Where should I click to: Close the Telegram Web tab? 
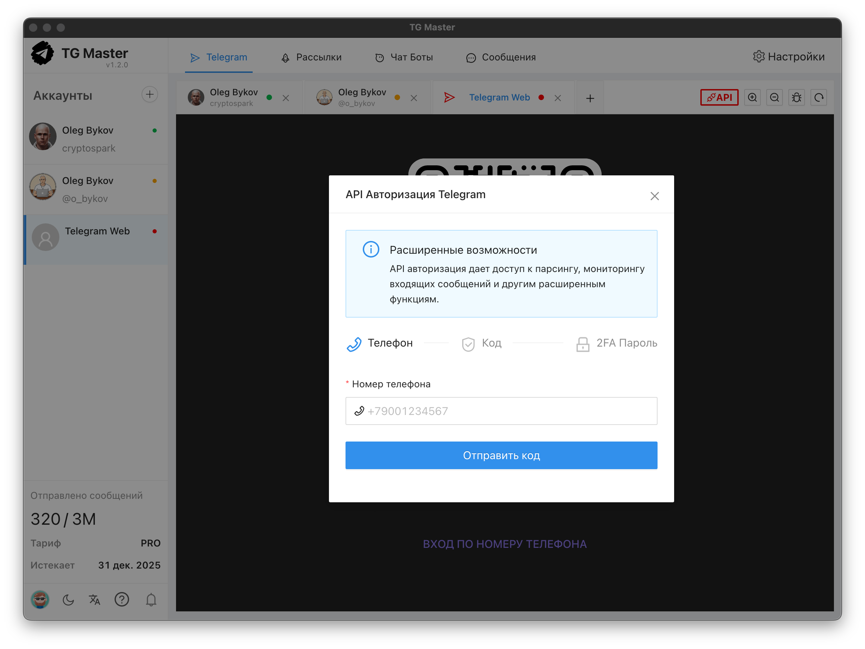pyautogui.click(x=558, y=98)
